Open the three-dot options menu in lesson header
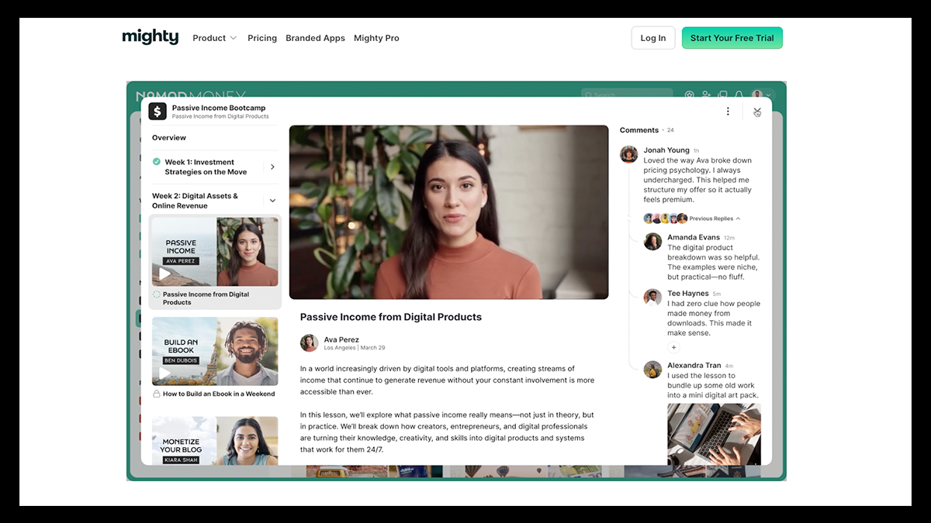 [x=728, y=112]
